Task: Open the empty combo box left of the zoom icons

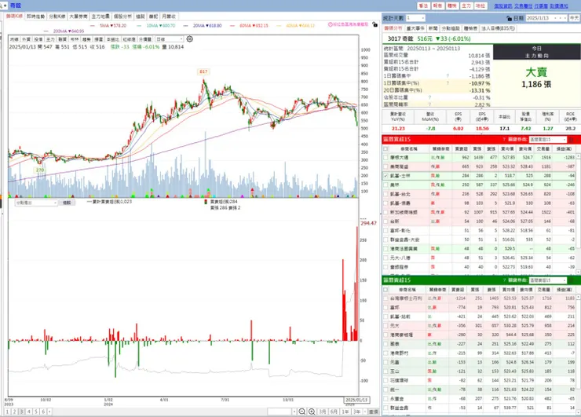Action: (x=282, y=412)
